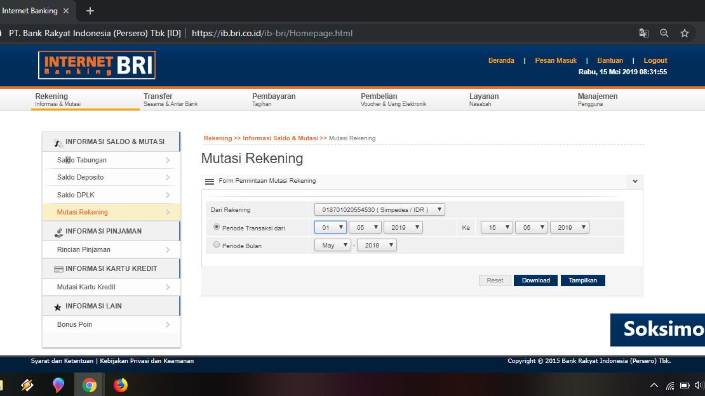Open the end day dropdown showing 15
705x396 pixels.
497,227
